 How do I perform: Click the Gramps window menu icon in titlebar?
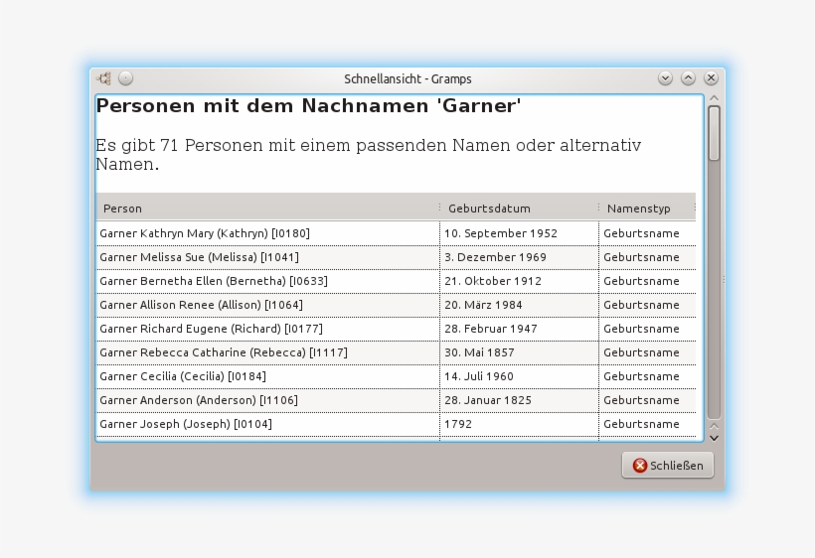coord(104,78)
